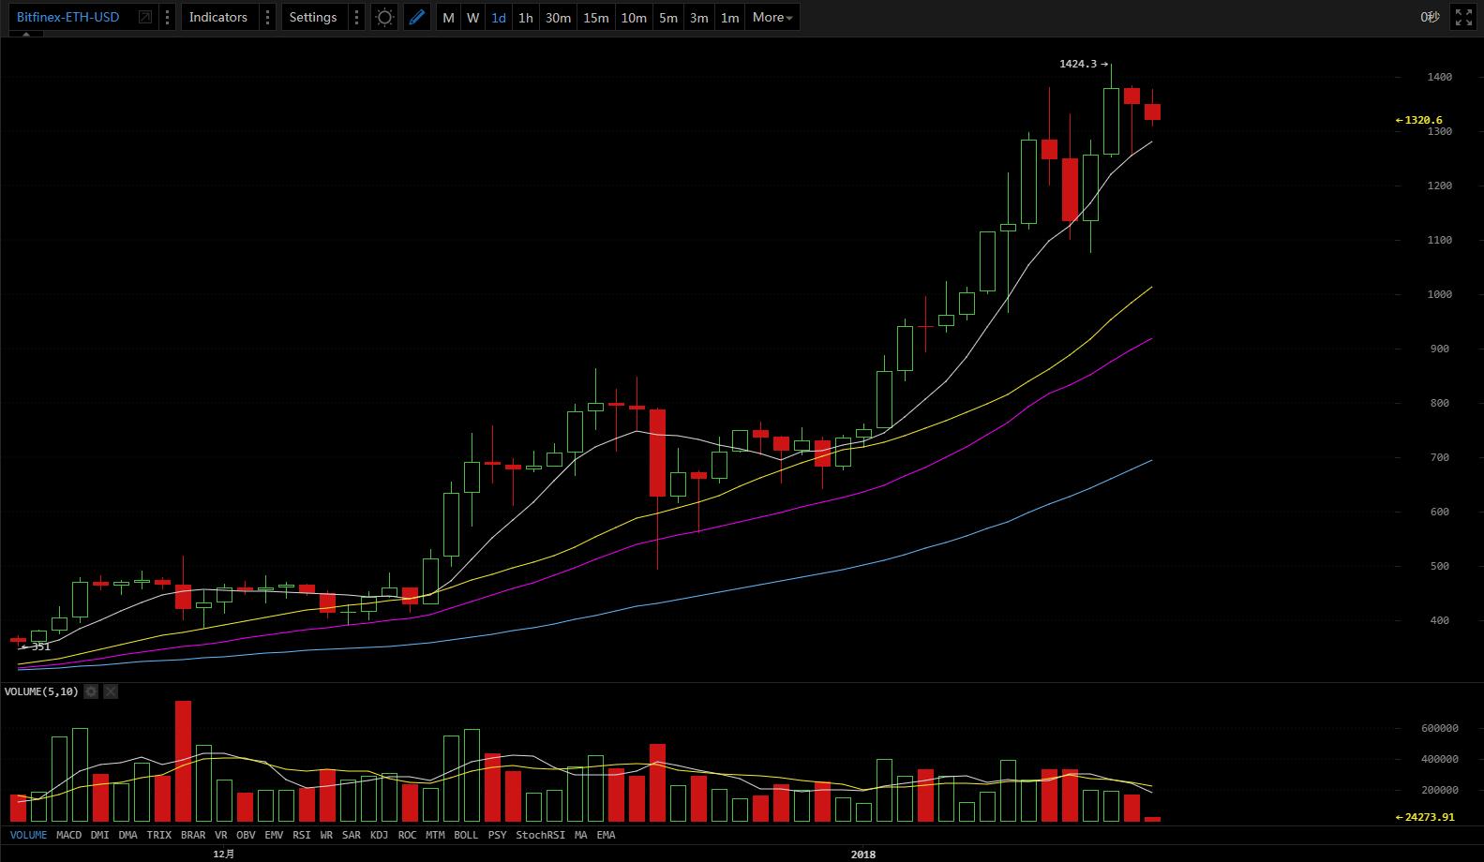Click the 12月 date axis label
The image size is (1484, 862).
pyautogui.click(x=224, y=855)
